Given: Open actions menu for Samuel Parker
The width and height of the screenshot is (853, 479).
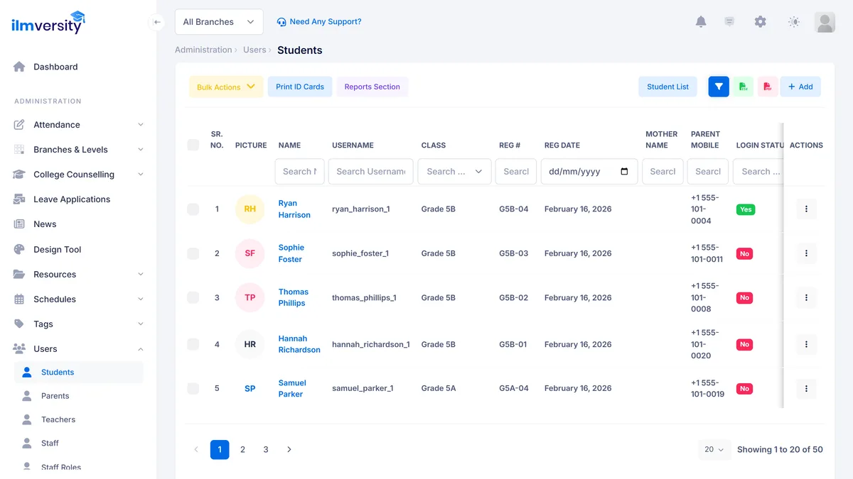Looking at the screenshot, I should (806, 388).
